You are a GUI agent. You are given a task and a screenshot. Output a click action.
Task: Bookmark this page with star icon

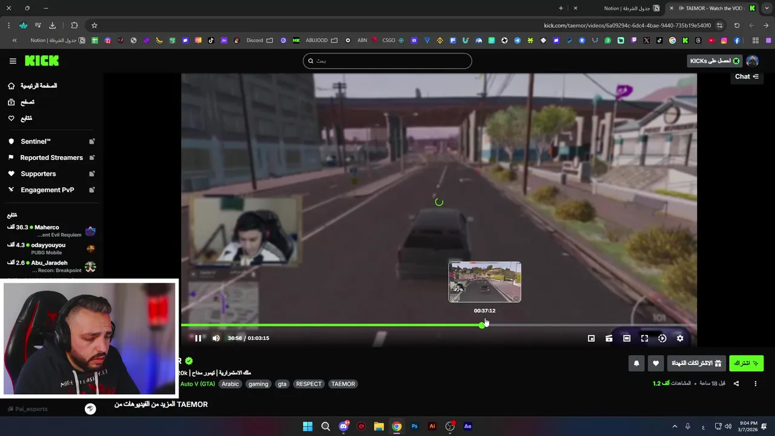click(x=94, y=25)
